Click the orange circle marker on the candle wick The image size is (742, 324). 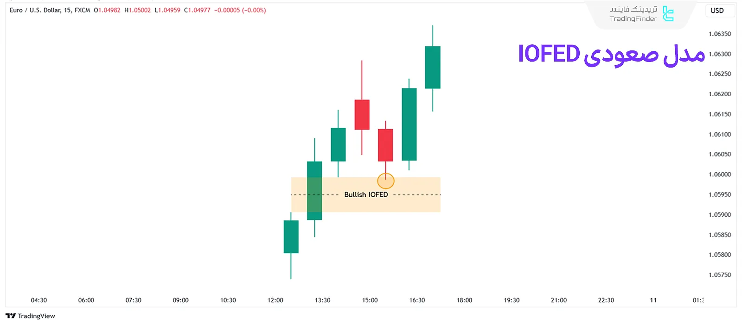[386, 181]
